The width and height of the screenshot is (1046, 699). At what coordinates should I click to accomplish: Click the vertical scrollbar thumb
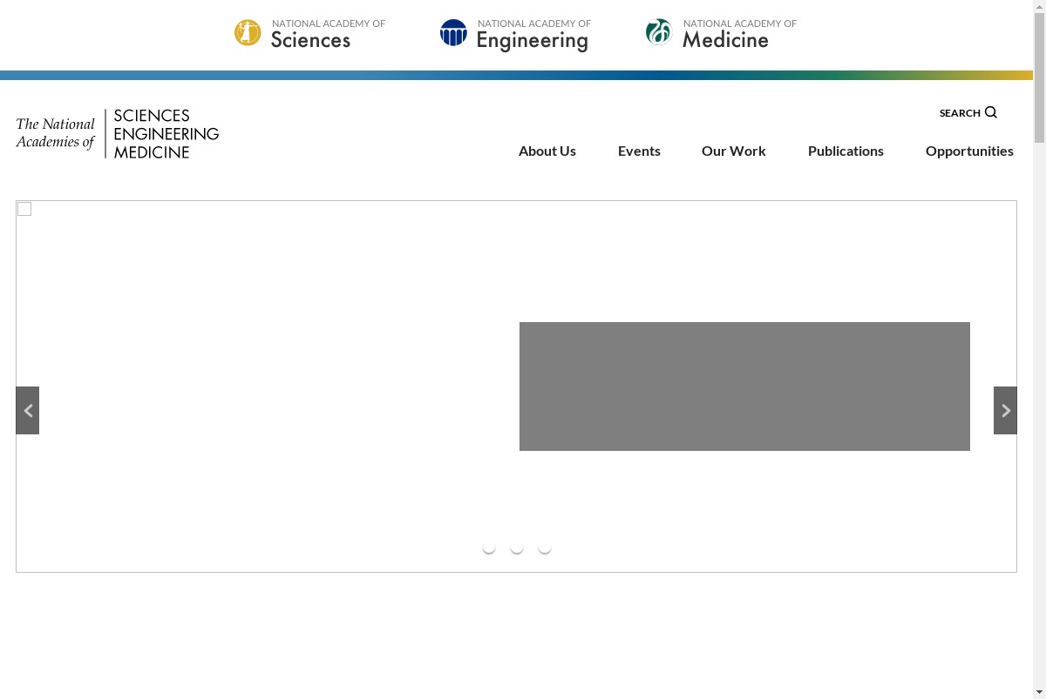pos(1039,78)
